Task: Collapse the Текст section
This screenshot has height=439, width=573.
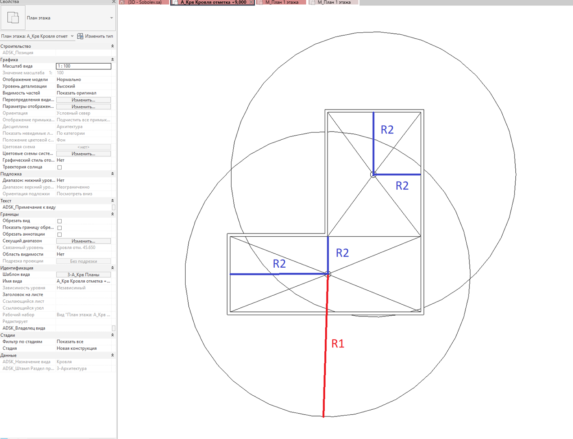Action: tap(113, 201)
